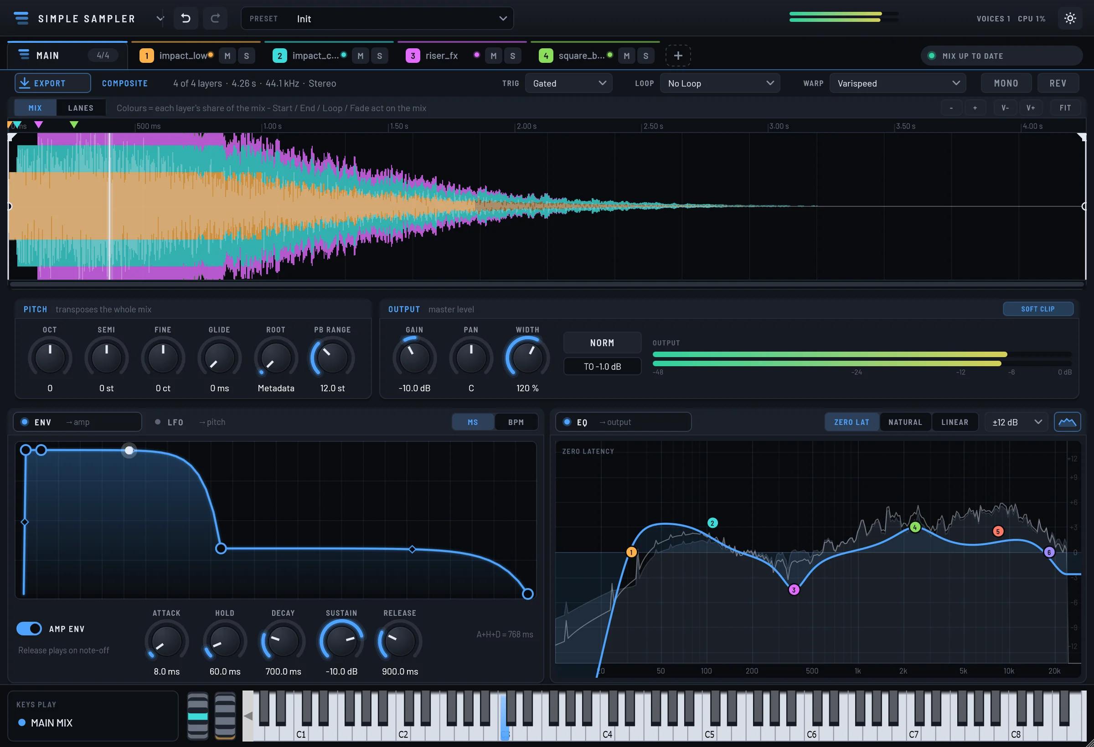Switch waveform view to LANES
The height and width of the screenshot is (747, 1094).
[81, 107]
